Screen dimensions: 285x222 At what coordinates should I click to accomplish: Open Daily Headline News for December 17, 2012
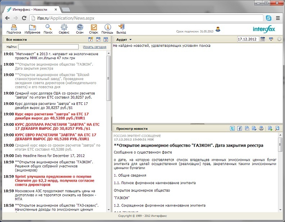coord(50,156)
